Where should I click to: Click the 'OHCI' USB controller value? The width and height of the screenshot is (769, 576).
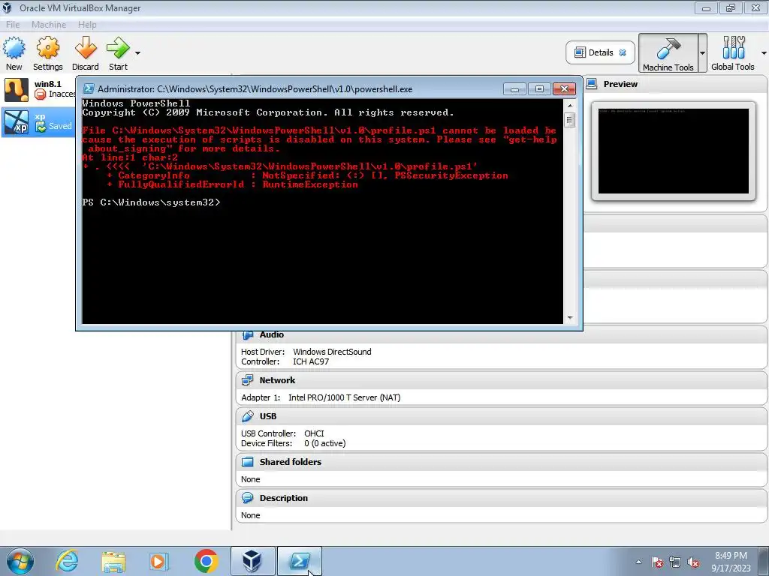click(x=314, y=433)
